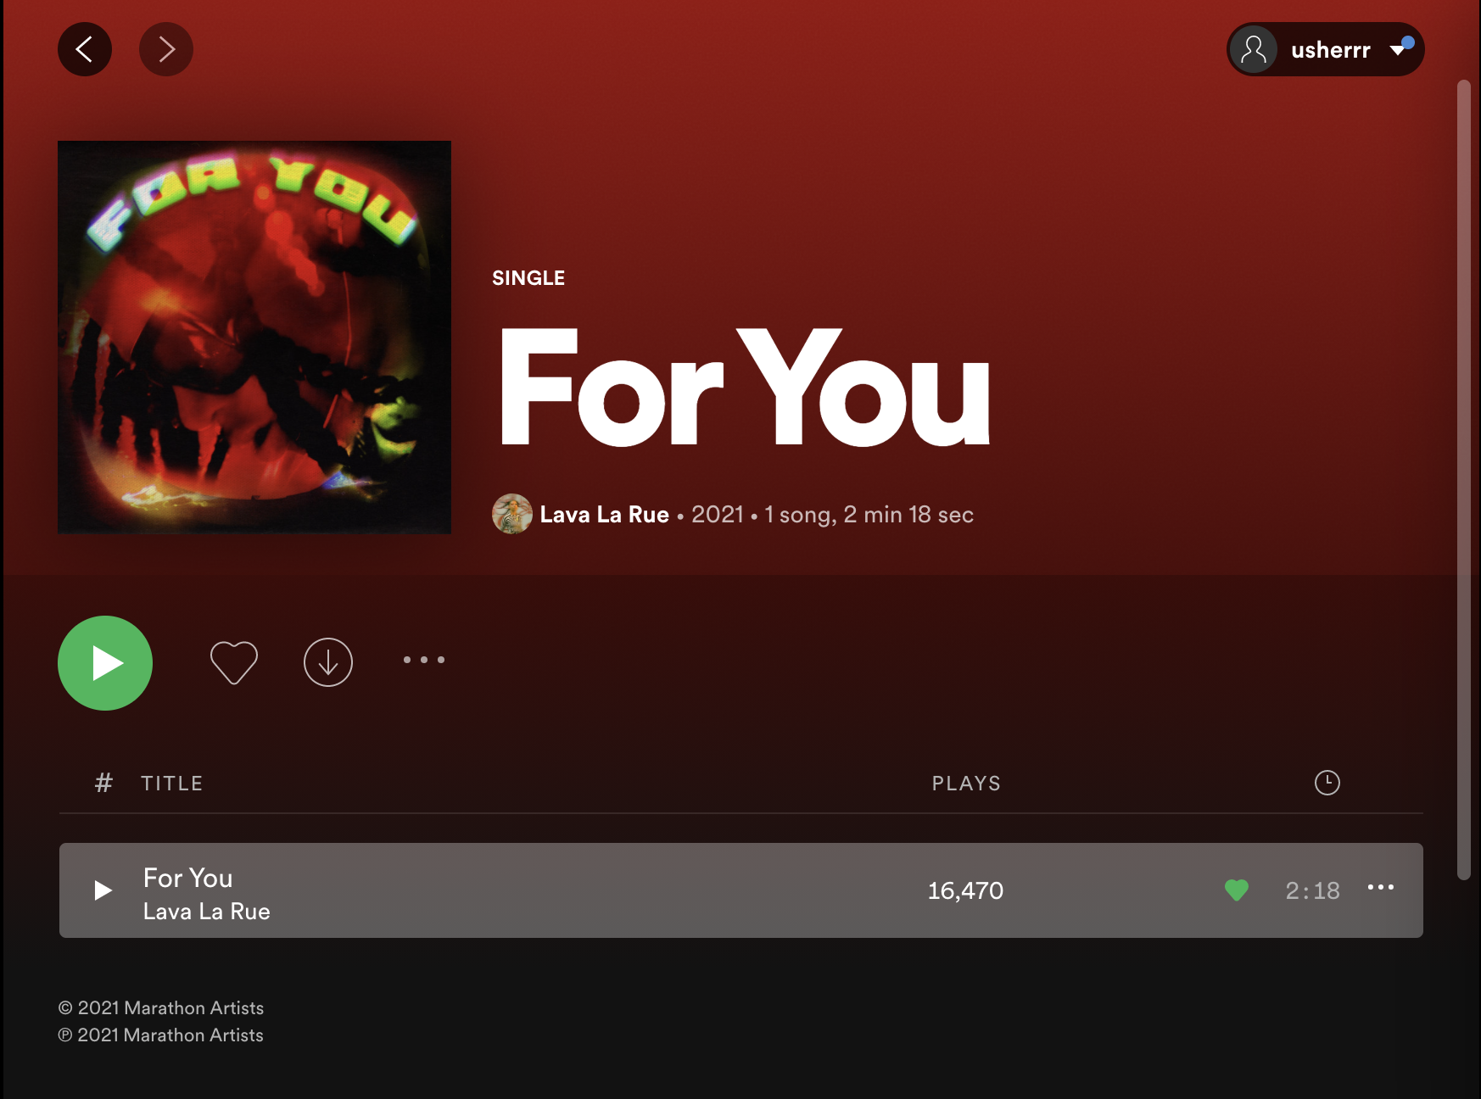1481x1099 pixels.
Task: Click the Lava La Rue artist thumbnail
Action: pos(512,514)
